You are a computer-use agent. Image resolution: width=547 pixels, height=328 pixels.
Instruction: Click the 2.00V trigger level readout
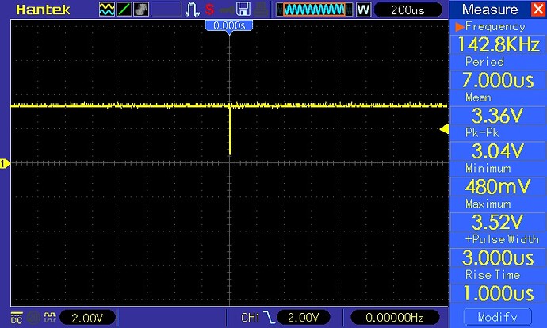coord(304,318)
